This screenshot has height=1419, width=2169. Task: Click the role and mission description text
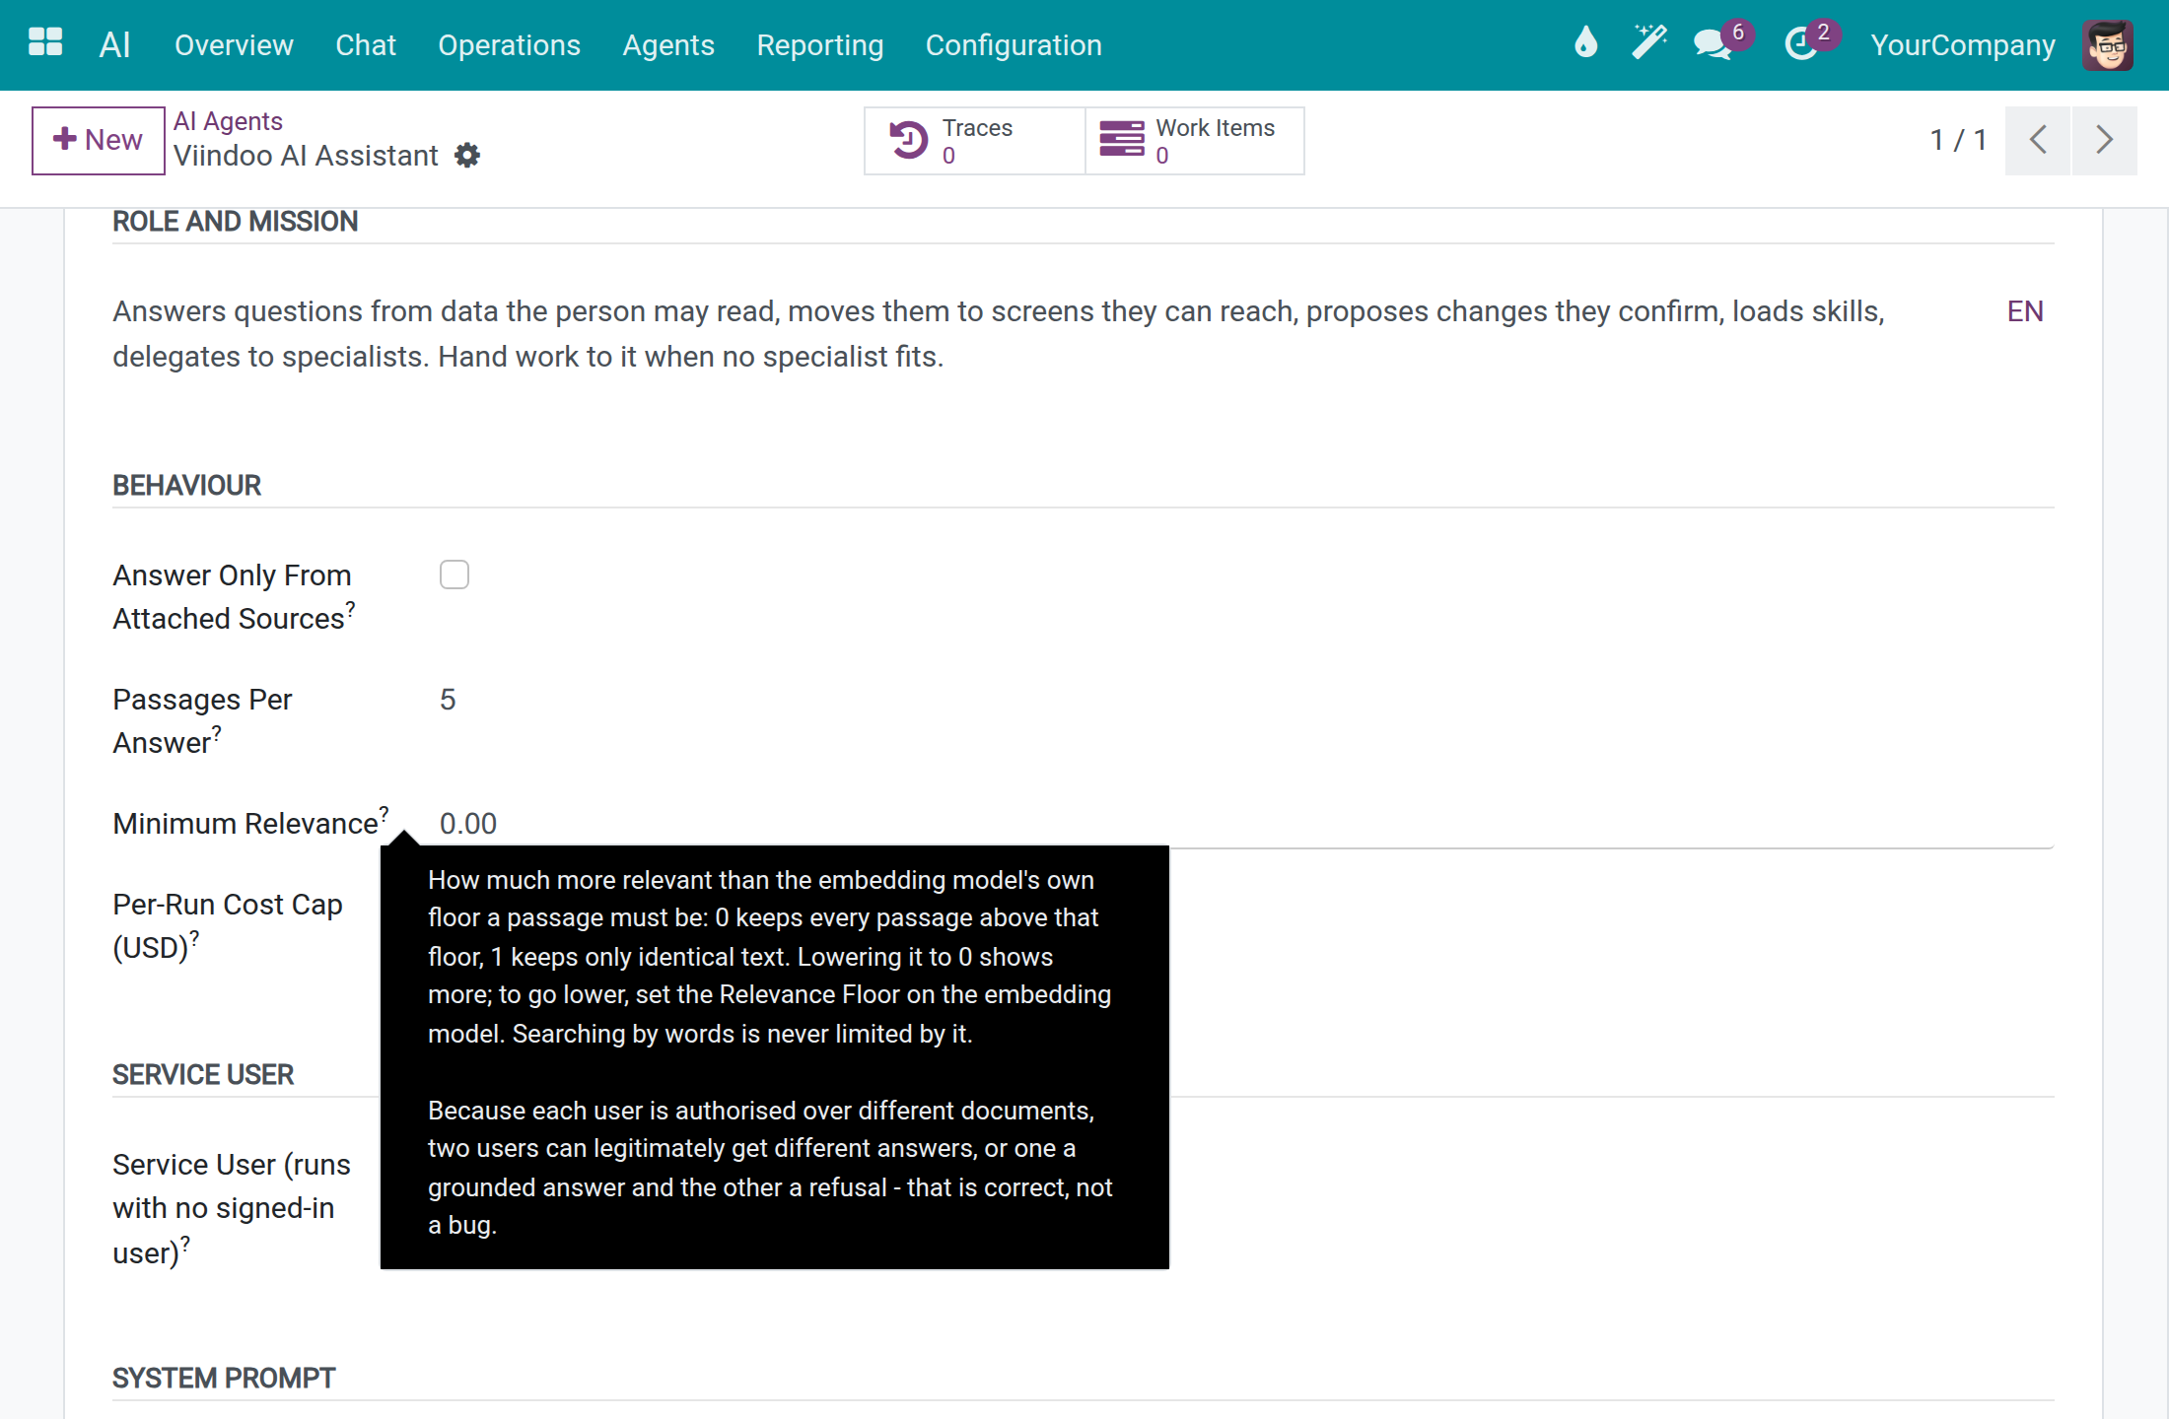coord(998,334)
